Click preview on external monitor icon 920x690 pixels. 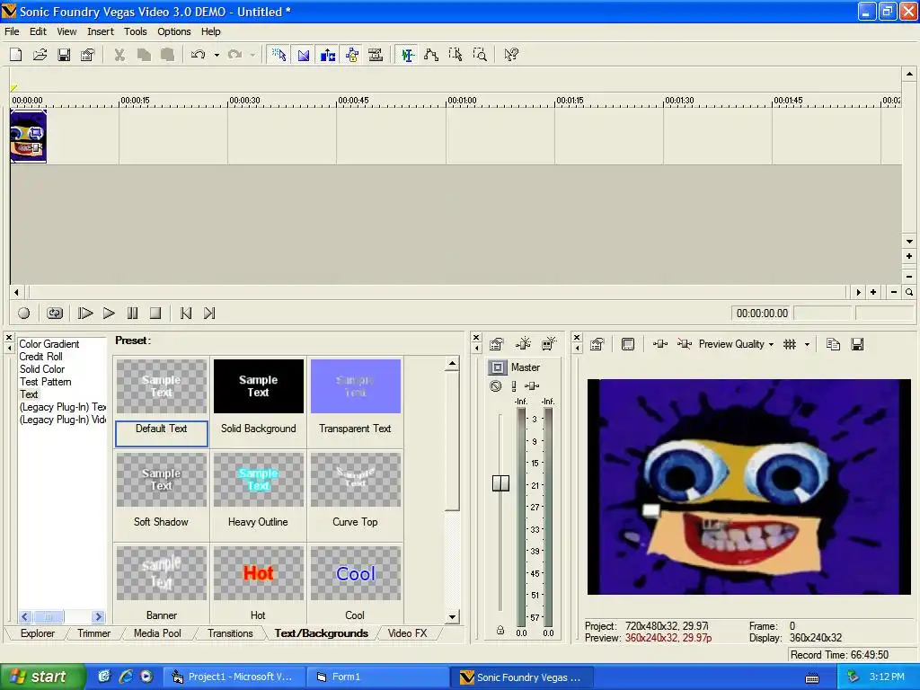628,344
